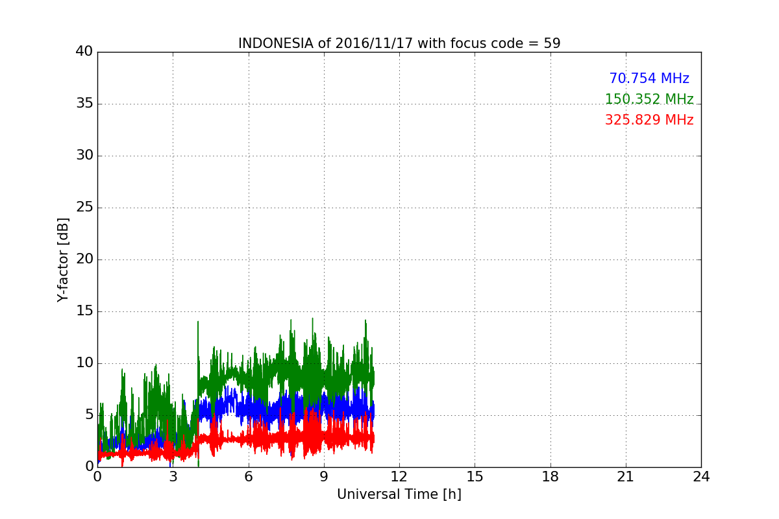779x519 pixels.
Task: Click the x-axis tick label 24
Action: pyautogui.click(x=701, y=477)
